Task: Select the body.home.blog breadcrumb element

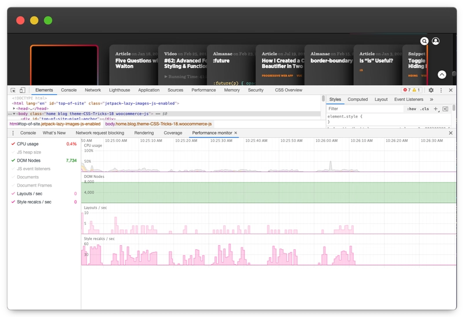Action: (x=158, y=124)
